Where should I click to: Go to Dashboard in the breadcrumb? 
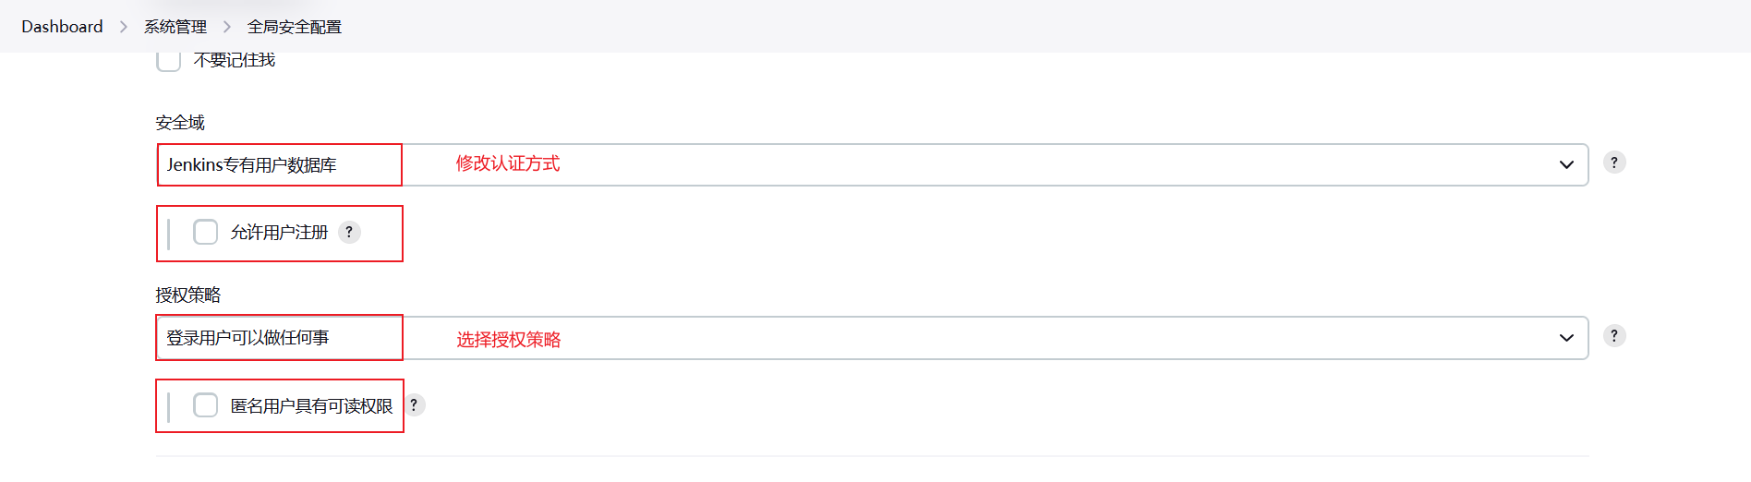(62, 27)
